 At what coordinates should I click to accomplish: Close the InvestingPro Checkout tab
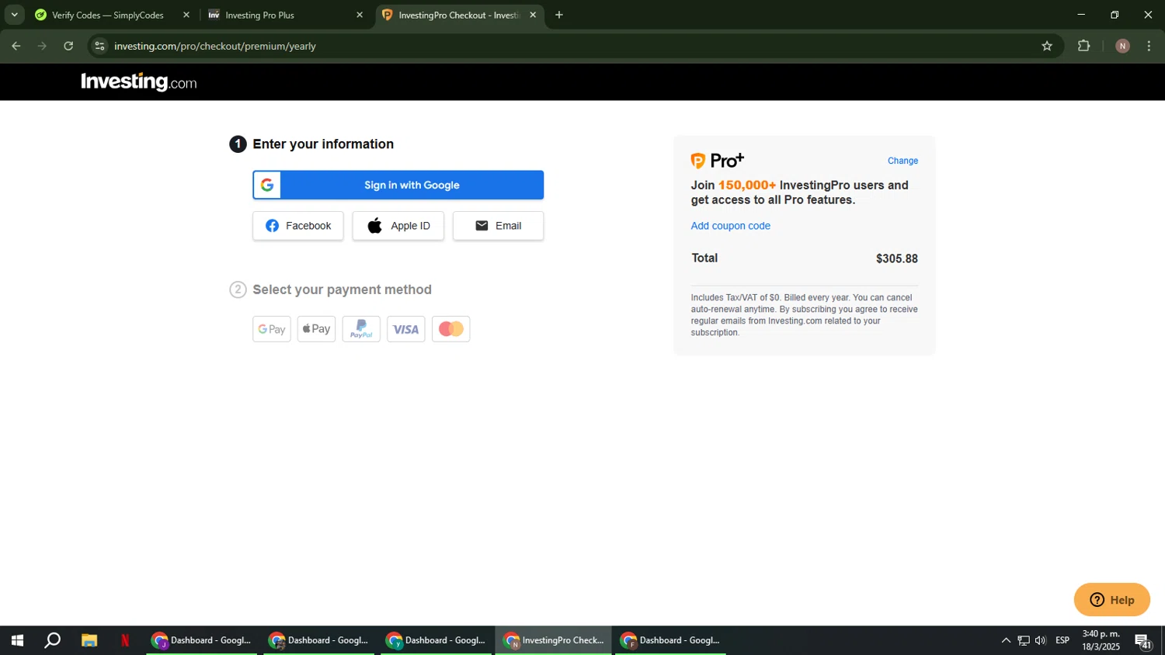pos(533,15)
